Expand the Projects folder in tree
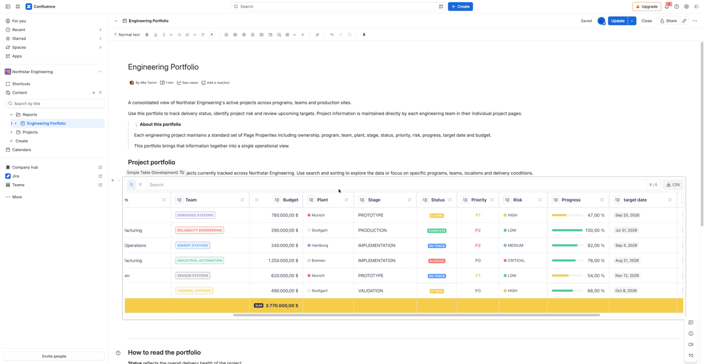The image size is (704, 364). (11, 132)
